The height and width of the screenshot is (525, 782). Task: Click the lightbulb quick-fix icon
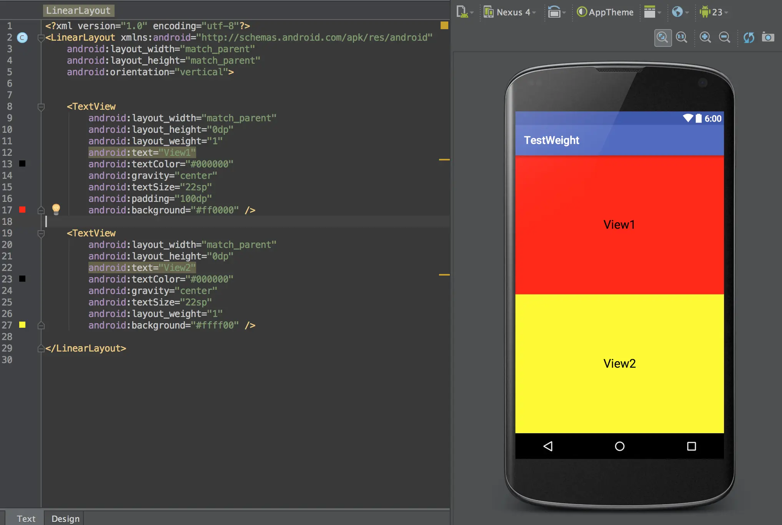click(56, 209)
